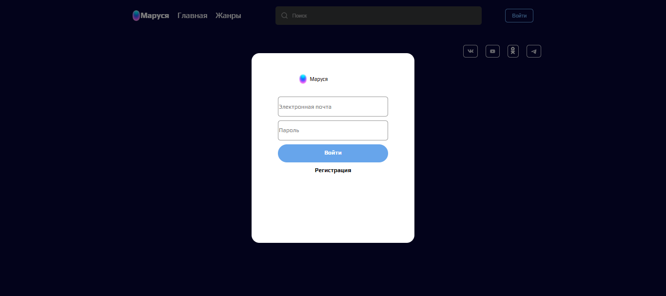The width and height of the screenshot is (666, 296).
Task: Click the magnifying glass search icon
Action: pyautogui.click(x=284, y=16)
